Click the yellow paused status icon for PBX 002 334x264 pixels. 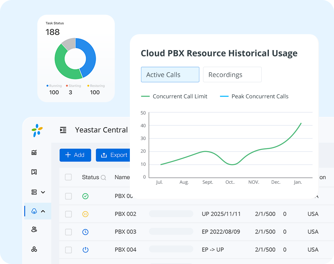[85, 214]
